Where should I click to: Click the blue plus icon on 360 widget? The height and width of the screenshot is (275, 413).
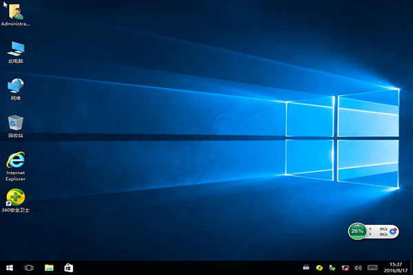[393, 231]
